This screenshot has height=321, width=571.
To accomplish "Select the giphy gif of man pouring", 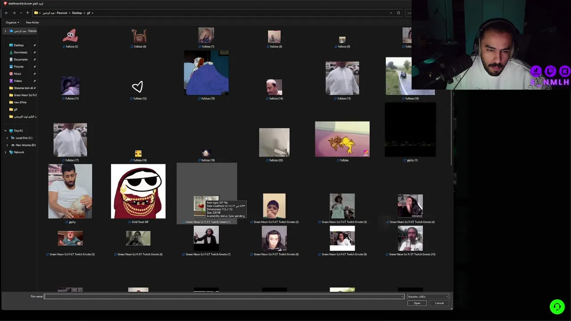I will tap(70, 191).
